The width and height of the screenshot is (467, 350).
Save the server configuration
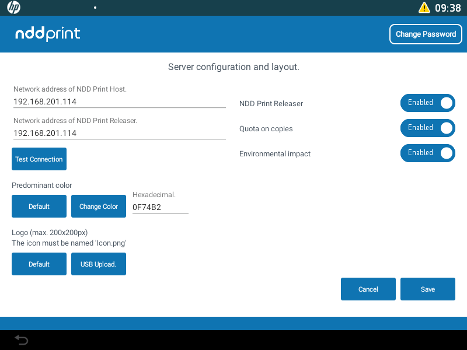pos(427,289)
